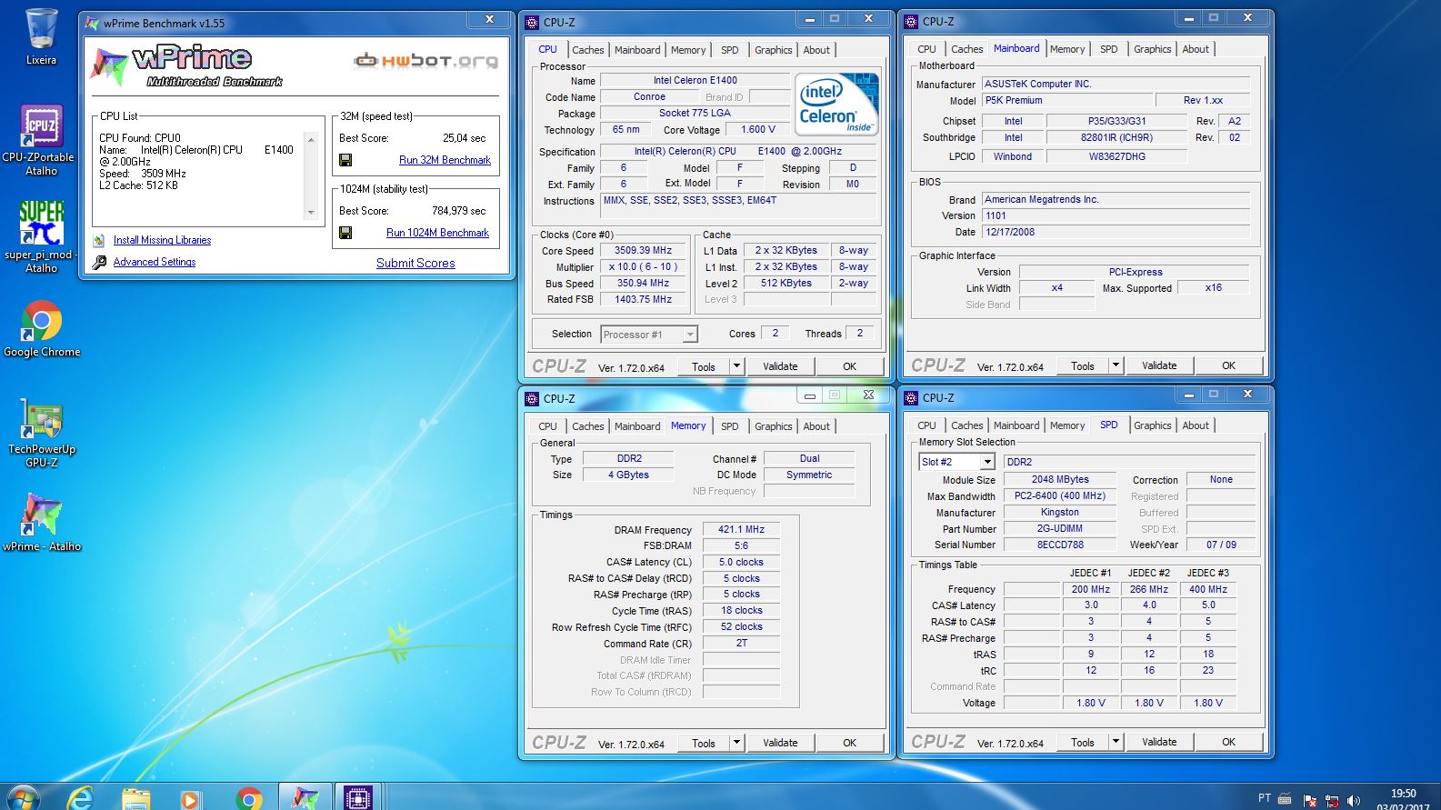Click the keyboard tray icon

pos(1285,799)
